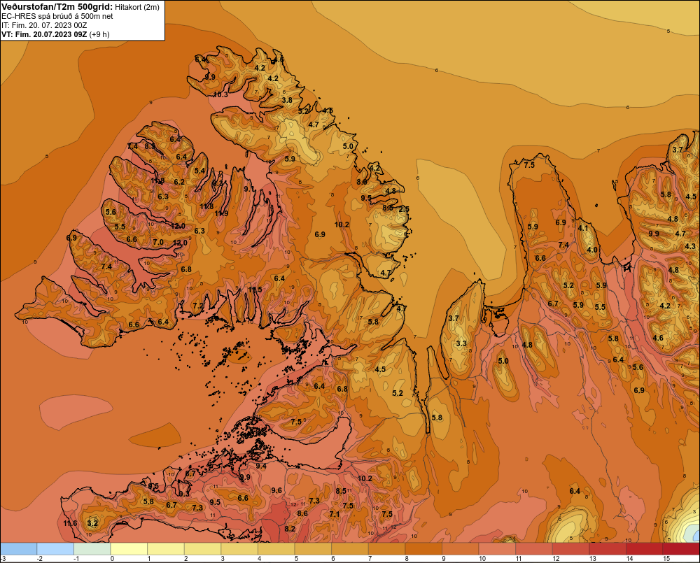This screenshot has width=700, height=563.
Task: Click legend swatch between 4 and 5
Action: (276, 549)
